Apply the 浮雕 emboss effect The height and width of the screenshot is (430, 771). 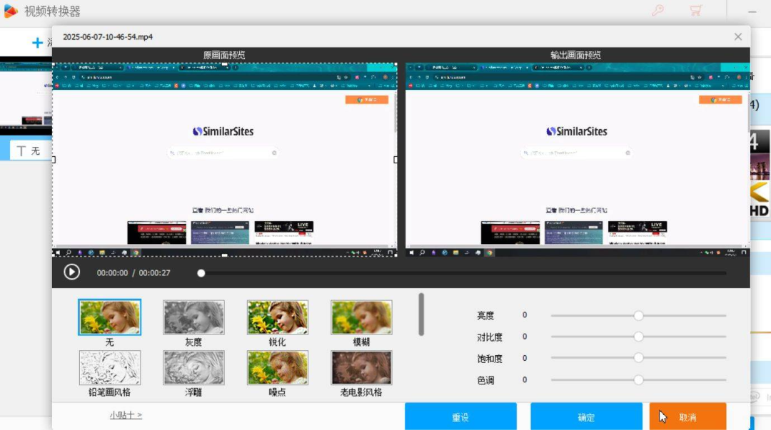[x=193, y=367]
